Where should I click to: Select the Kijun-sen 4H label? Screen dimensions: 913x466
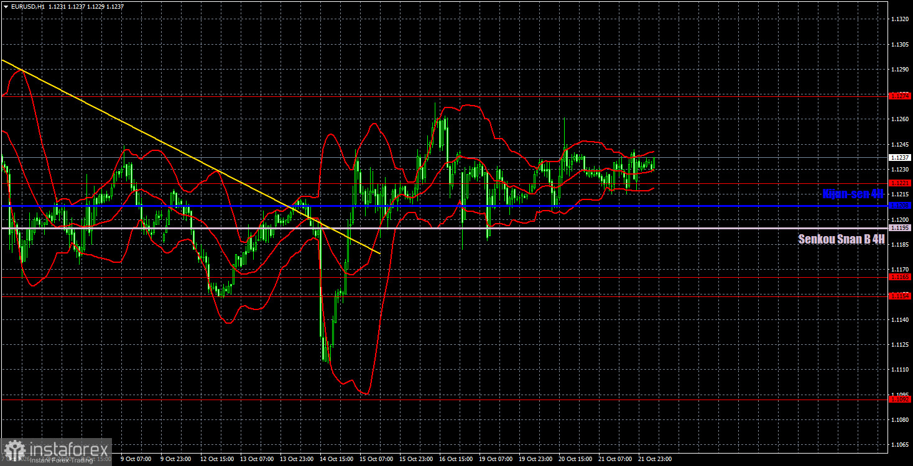pyautogui.click(x=852, y=194)
